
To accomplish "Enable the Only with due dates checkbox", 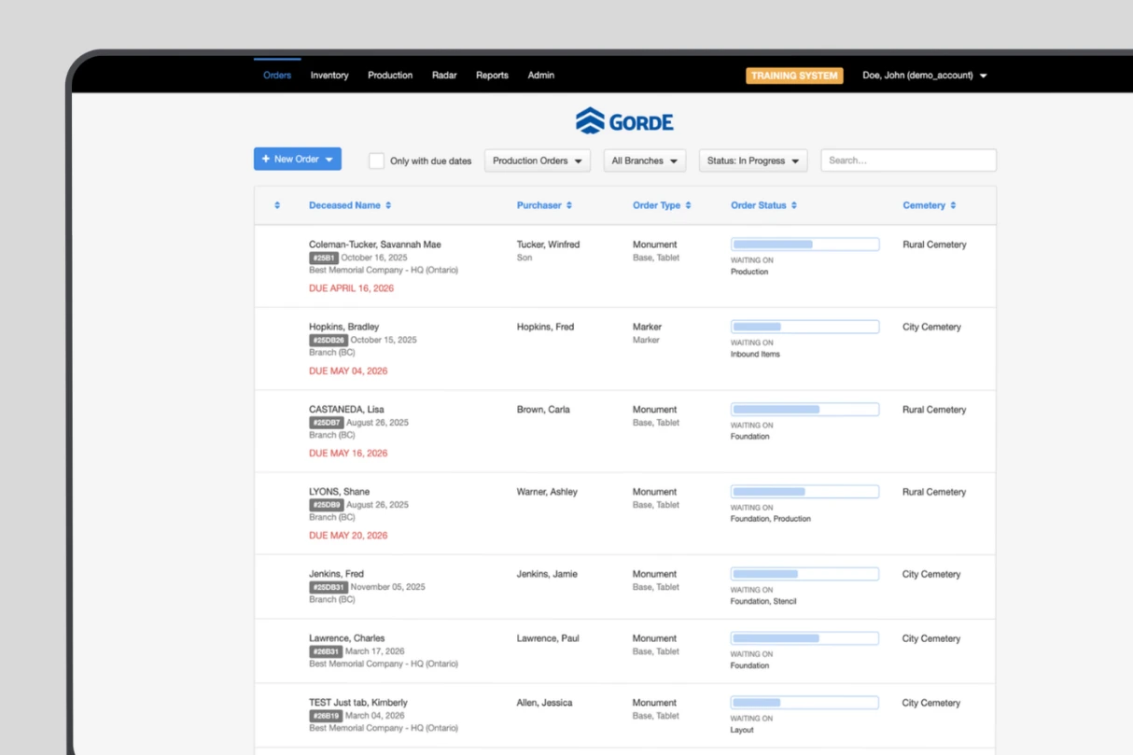I will tap(376, 160).
